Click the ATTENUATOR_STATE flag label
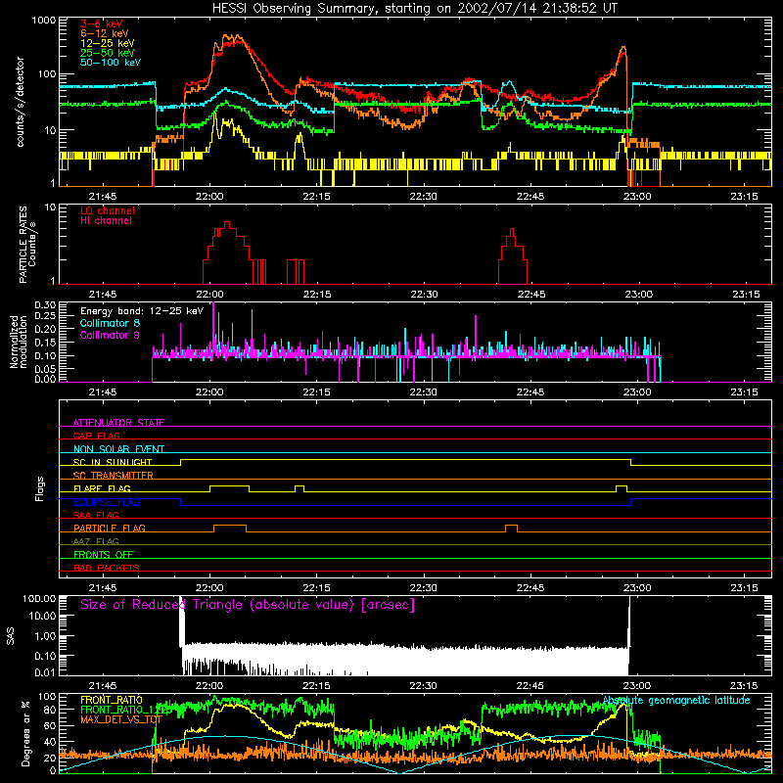Image resolution: width=783 pixels, height=783 pixels. pyautogui.click(x=118, y=423)
